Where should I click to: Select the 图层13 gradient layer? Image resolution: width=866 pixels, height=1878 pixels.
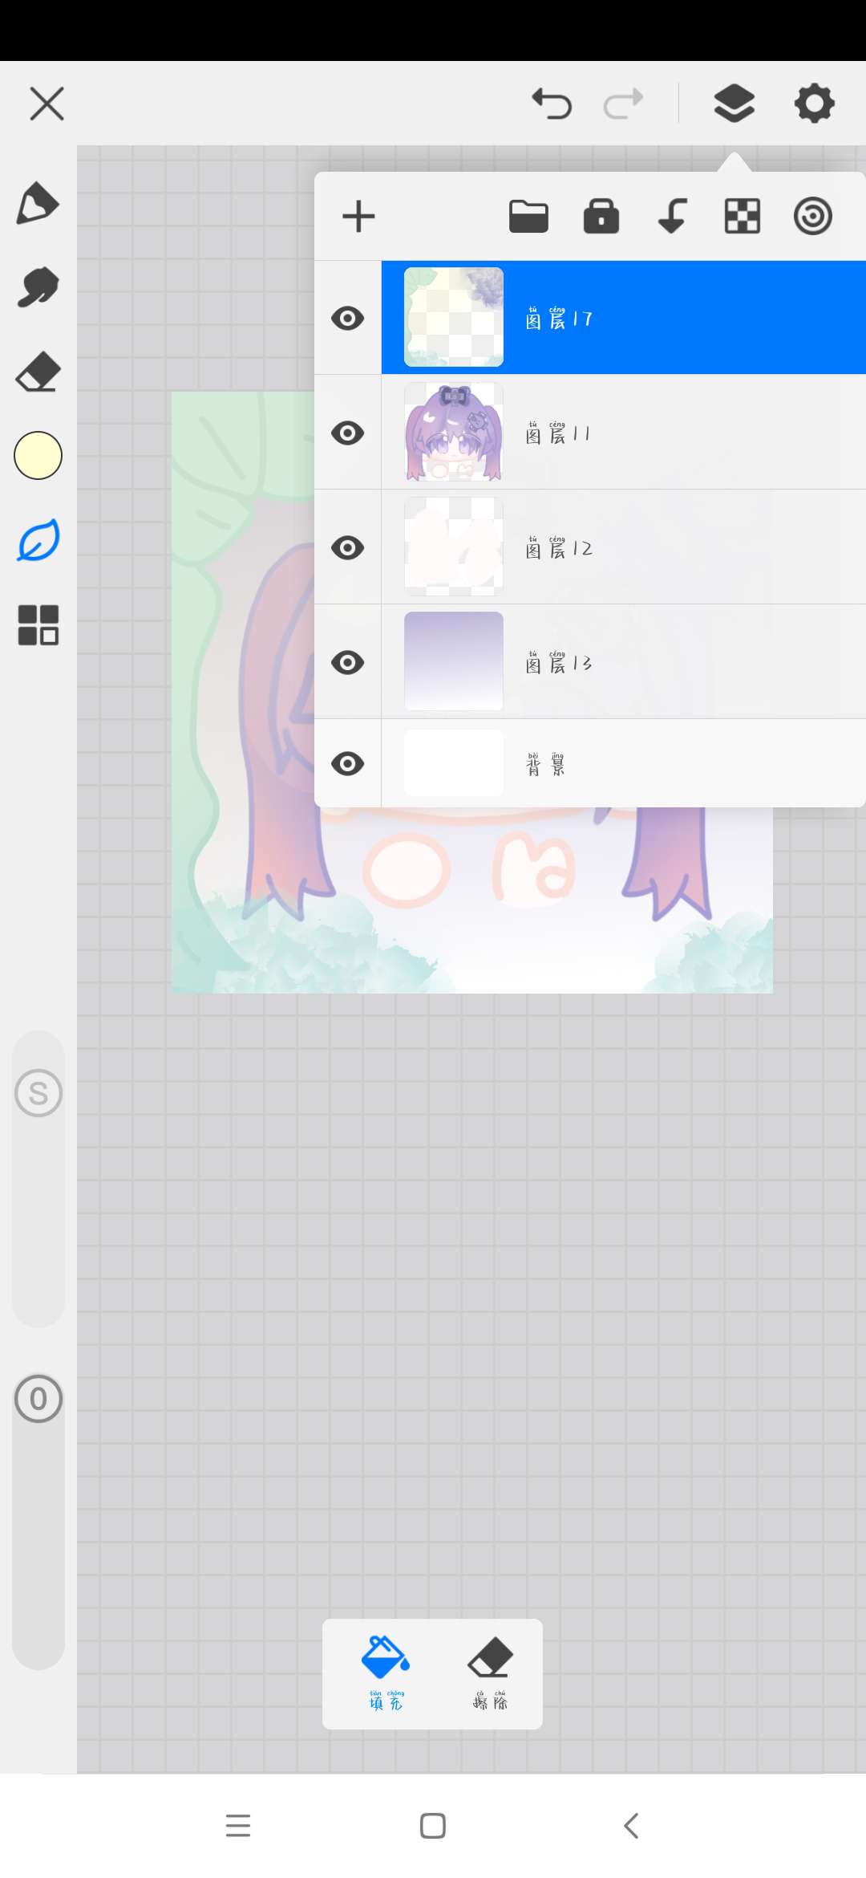pos(623,662)
